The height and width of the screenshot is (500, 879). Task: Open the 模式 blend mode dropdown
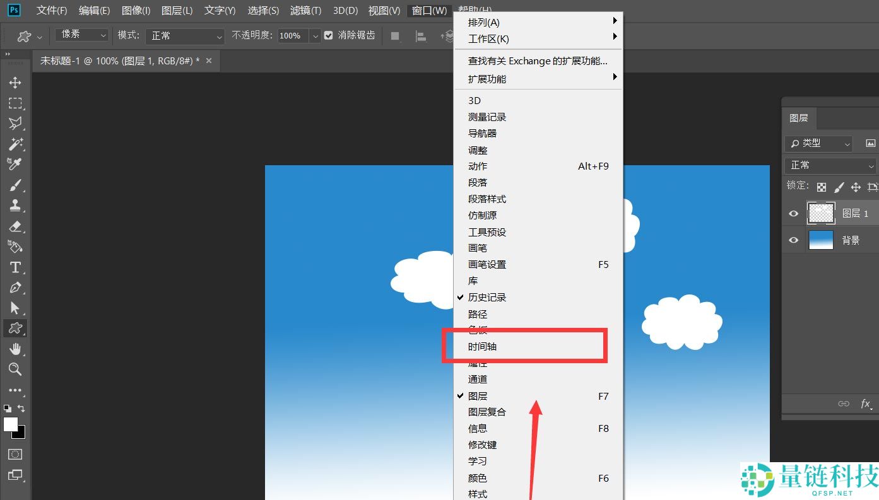pyautogui.click(x=185, y=36)
